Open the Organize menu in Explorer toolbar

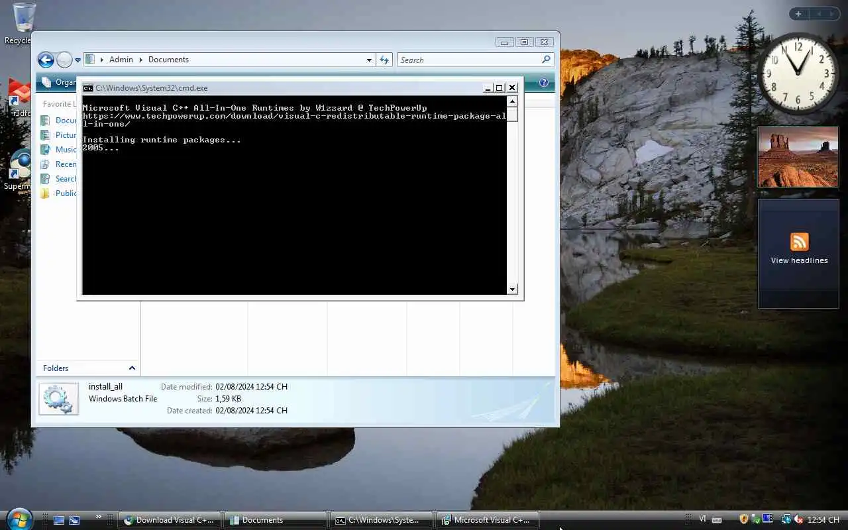(57, 82)
